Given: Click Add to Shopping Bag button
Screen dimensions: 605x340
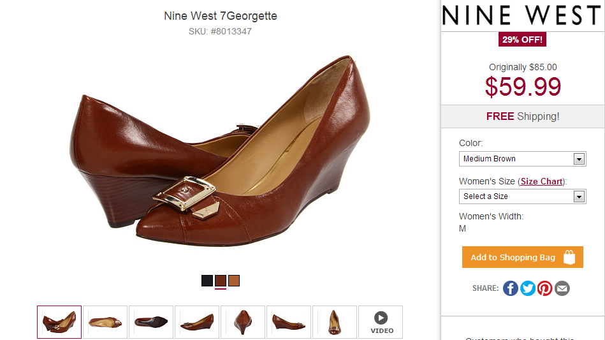Looking at the screenshot, I should [522, 257].
